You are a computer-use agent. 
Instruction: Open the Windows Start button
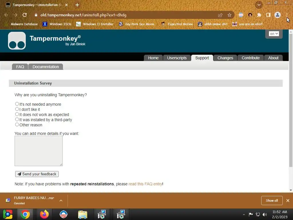point(8,214)
